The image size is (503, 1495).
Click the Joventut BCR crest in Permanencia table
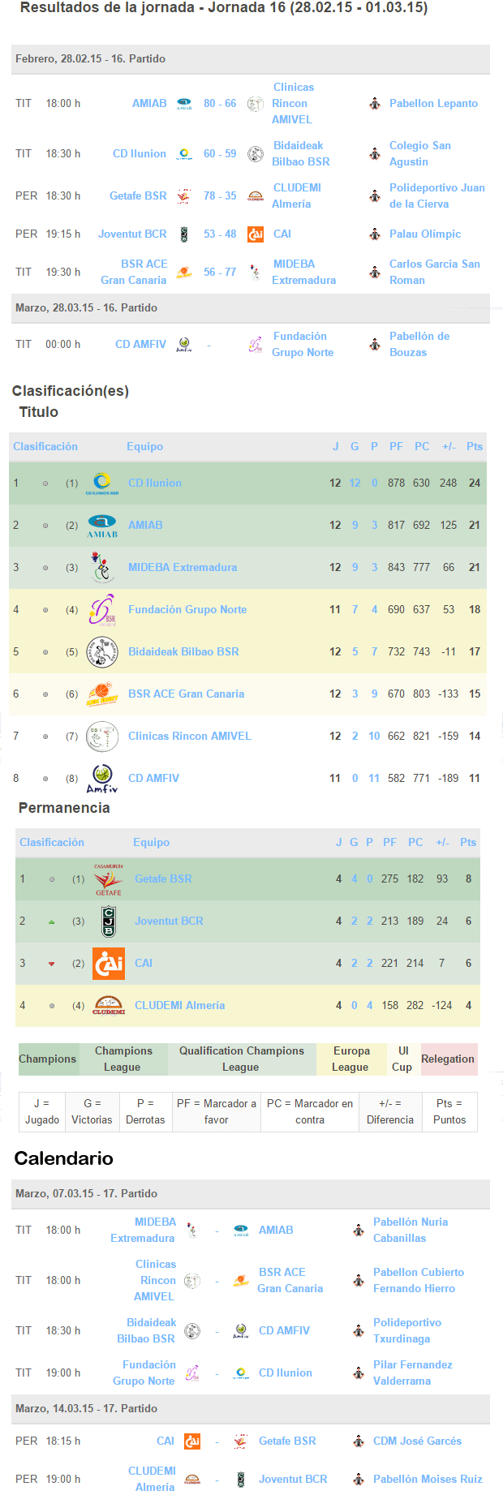[109, 921]
